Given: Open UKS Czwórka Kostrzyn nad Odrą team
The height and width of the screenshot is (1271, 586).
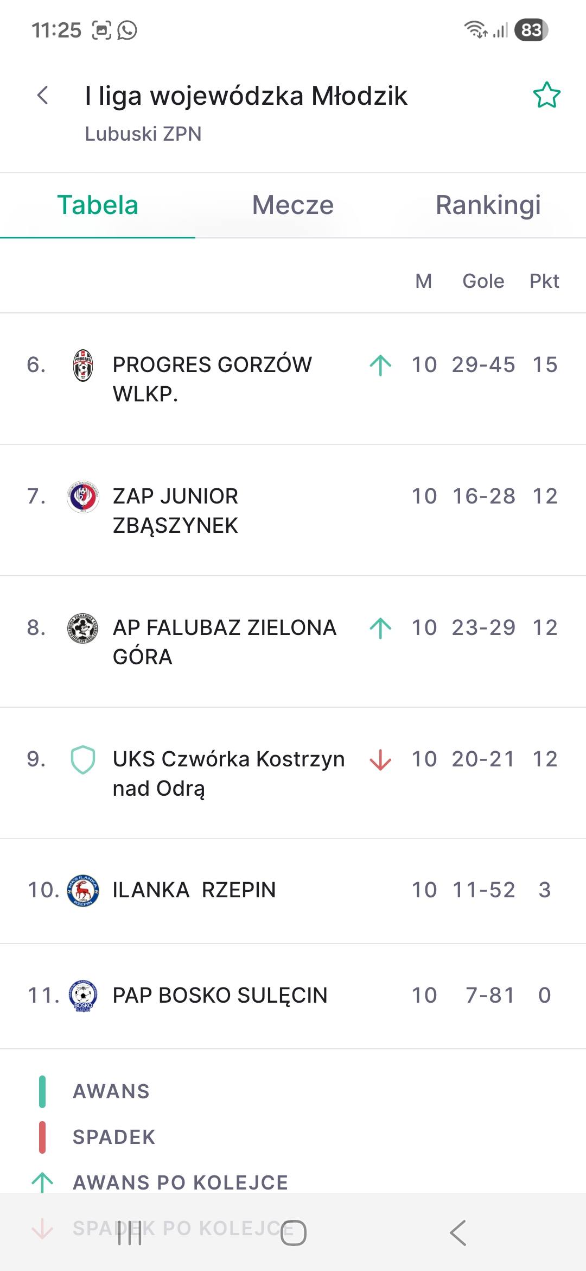Looking at the screenshot, I should pyautogui.click(x=228, y=773).
